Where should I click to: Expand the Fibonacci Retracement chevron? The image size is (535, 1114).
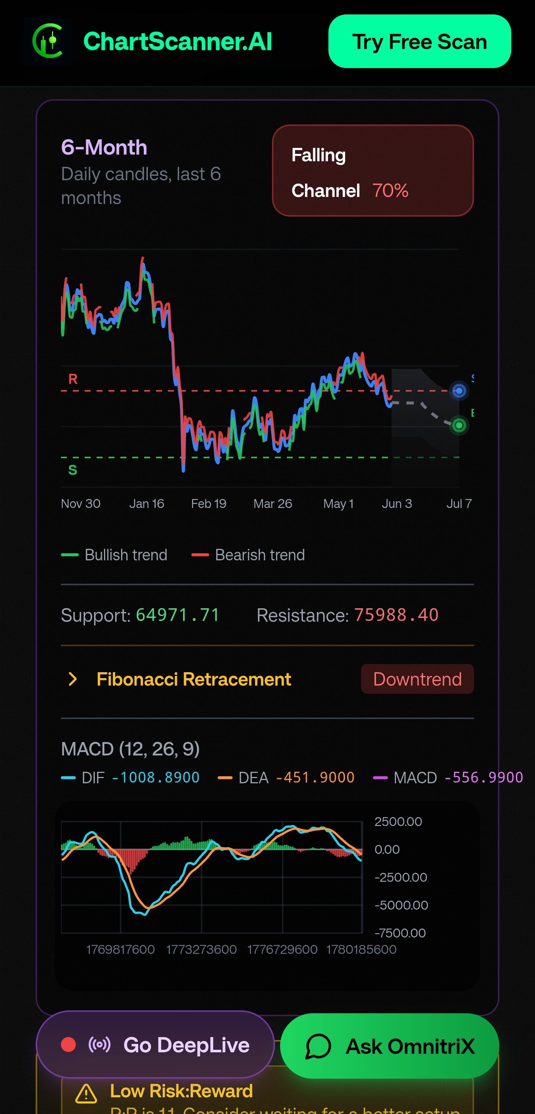[x=73, y=679]
